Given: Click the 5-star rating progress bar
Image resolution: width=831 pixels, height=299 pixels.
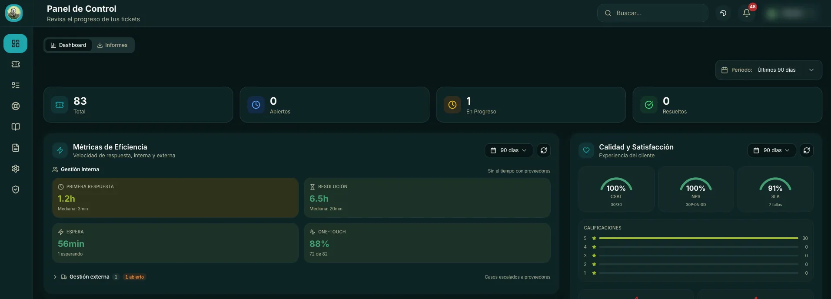Looking at the screenshot, I should pyautogui.click(x=698, y=238).
